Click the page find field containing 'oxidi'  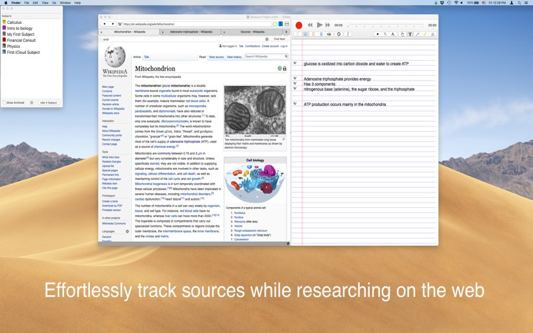184,39
